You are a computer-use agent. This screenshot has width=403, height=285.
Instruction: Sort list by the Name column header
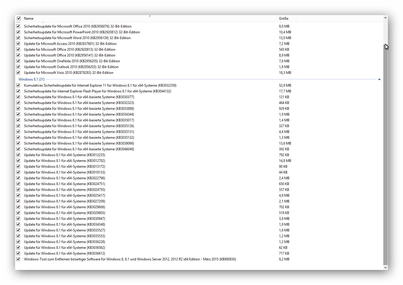point(149,18)
